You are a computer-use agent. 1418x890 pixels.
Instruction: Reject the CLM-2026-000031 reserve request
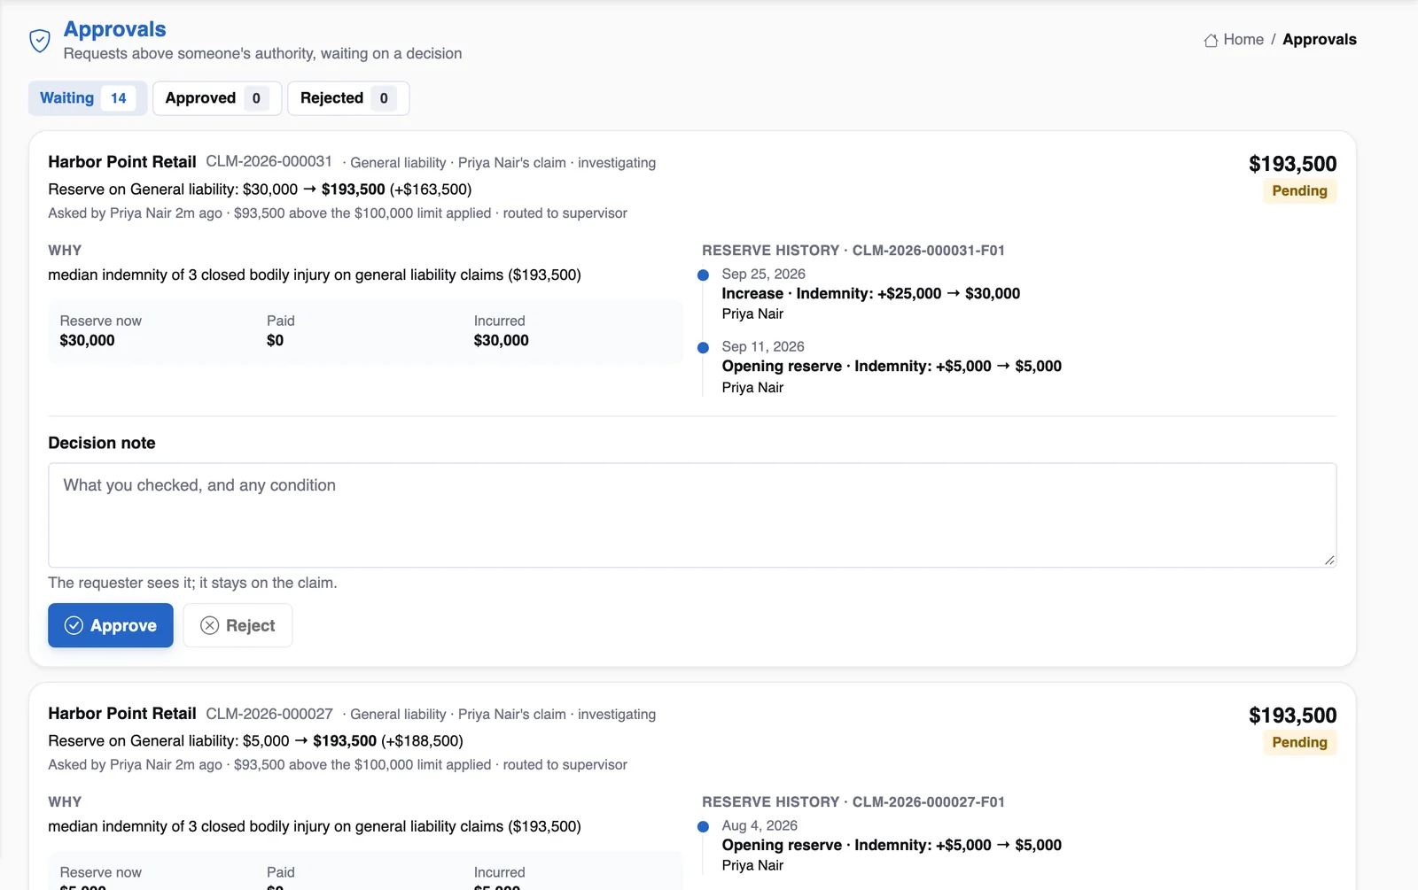tap(238, 625)
